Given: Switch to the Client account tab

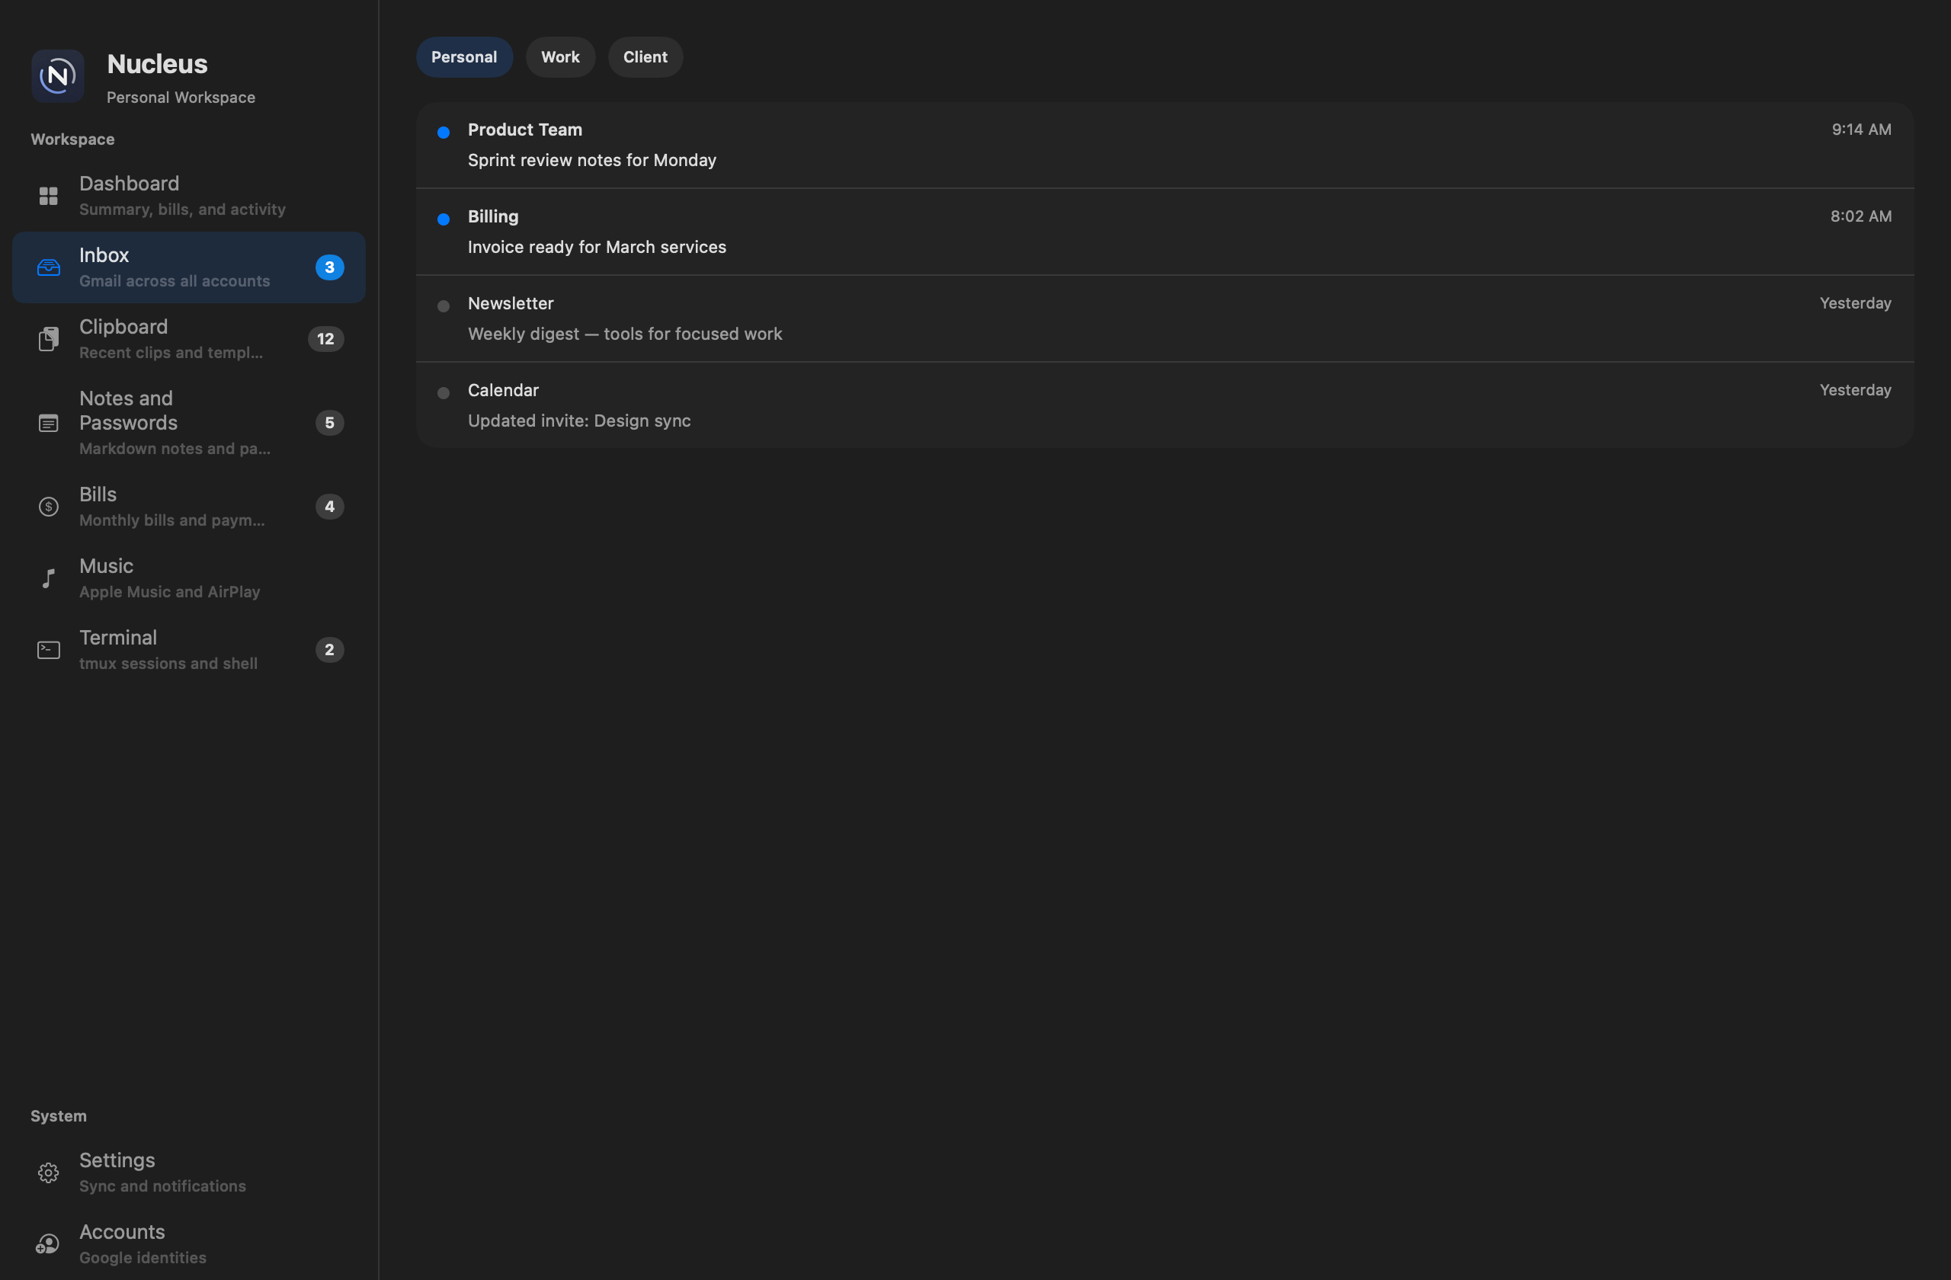Looking at the screenshot, I should click(x=646, y=57).
